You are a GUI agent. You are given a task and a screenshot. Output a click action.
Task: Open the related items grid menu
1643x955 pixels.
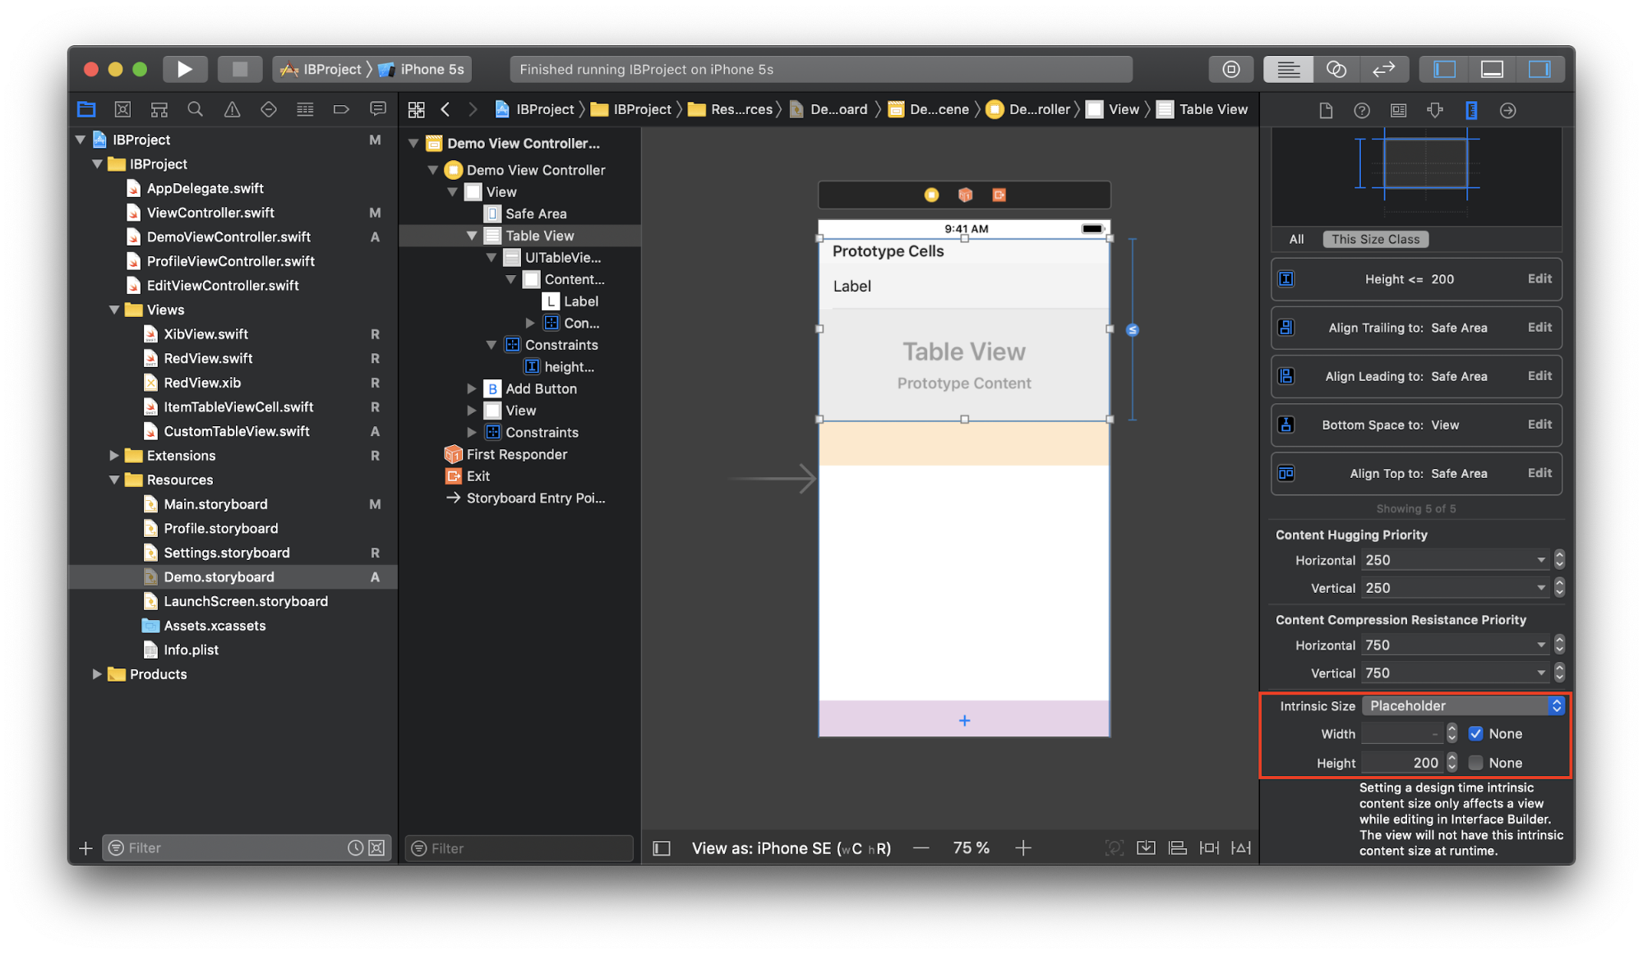(417, 109)
